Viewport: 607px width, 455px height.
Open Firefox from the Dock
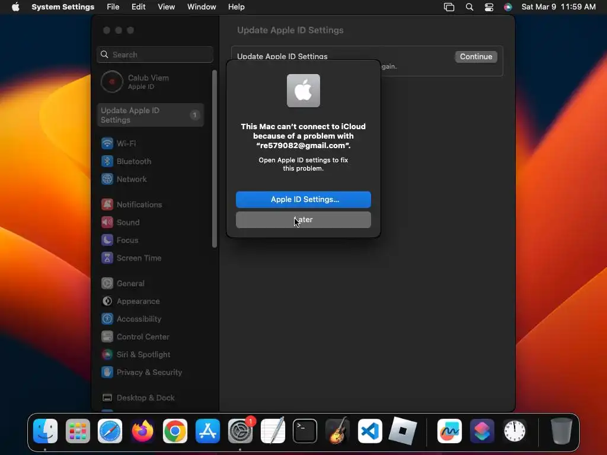coord(142,431)
